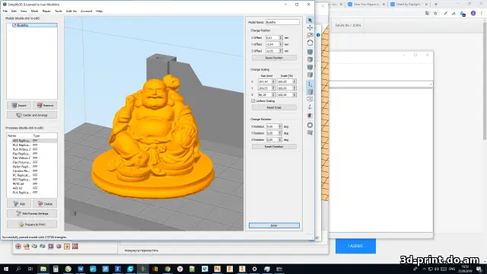Activate the translate models cross-arrow tool
This screenshot has width=487, height=274.
310,27
